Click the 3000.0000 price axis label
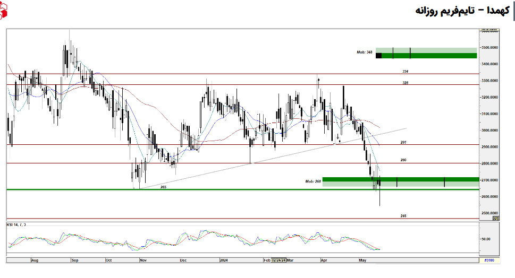The width and height of the screenshot is (515, 278). [489, 131]
